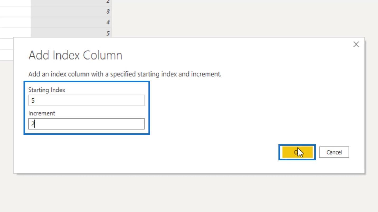
Task: Click the Starting Index input field
Action: click(86, 100)
